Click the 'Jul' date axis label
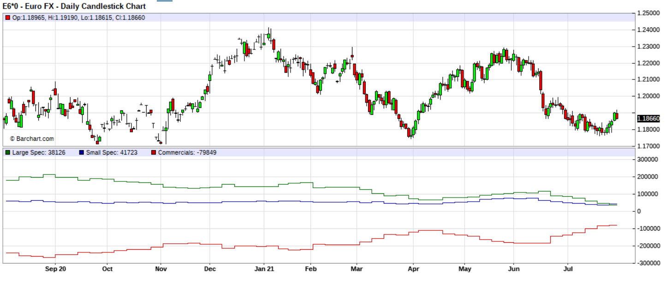This screenshot has height=282, width=666. point(569,269)
